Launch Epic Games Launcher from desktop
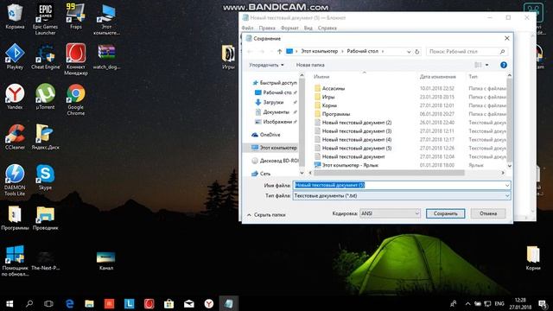The height and width of the screenshot is (311, 553). (45, 19)
